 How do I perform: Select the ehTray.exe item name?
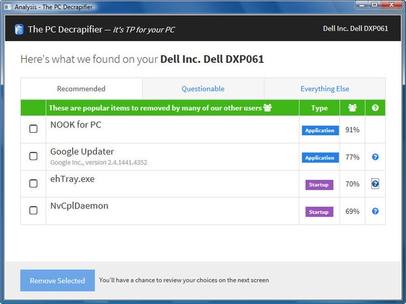point(72,178)
